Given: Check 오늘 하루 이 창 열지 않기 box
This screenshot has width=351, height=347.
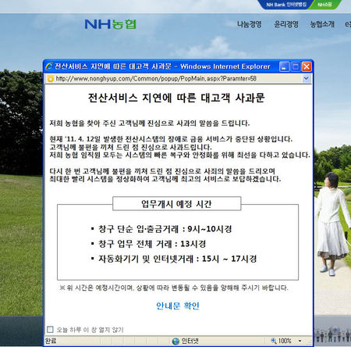Looking at the screenshot, I should point(50,330).
